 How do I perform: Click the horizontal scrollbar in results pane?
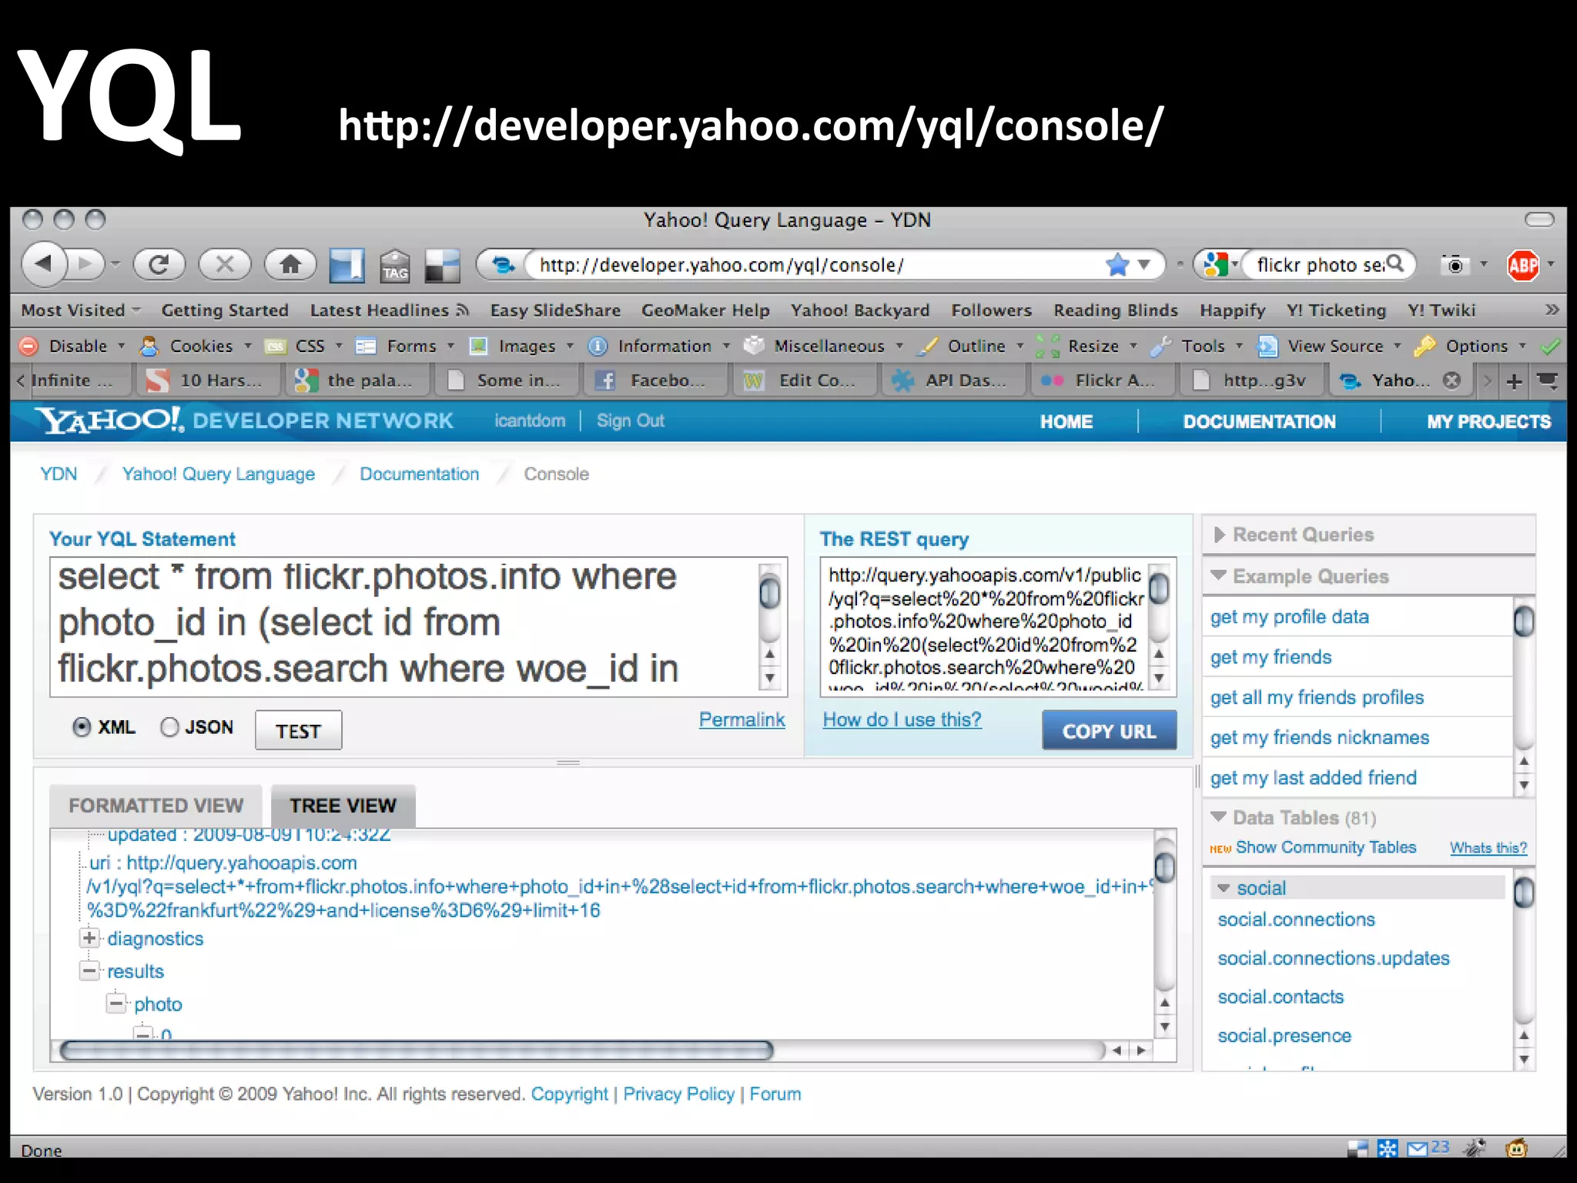tap(417, 1050)
